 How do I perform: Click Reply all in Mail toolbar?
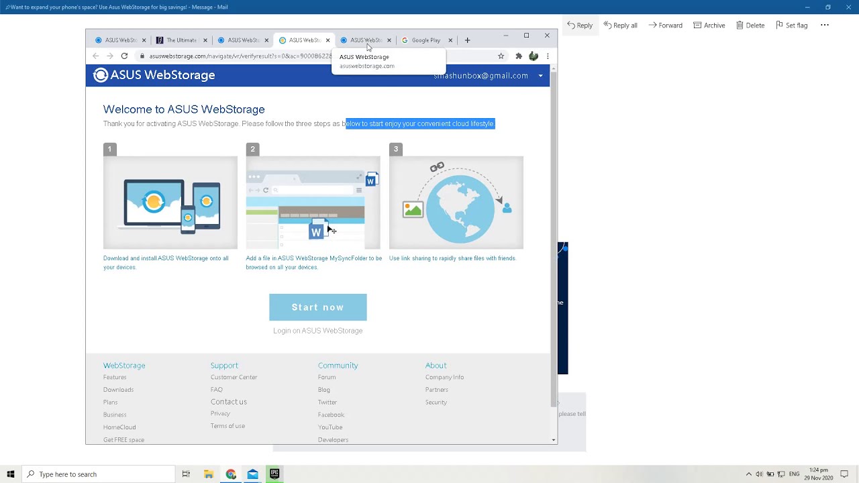click(620, 25)
